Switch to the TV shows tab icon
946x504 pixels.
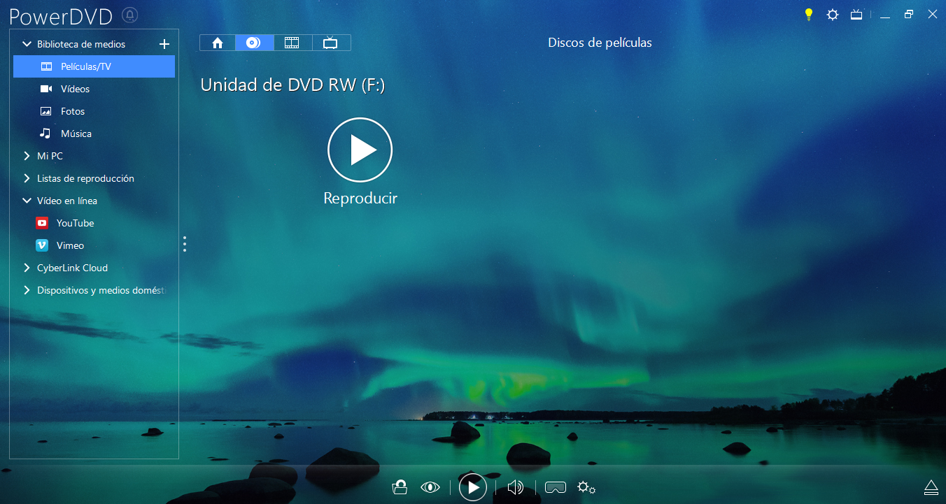(331, 43)
